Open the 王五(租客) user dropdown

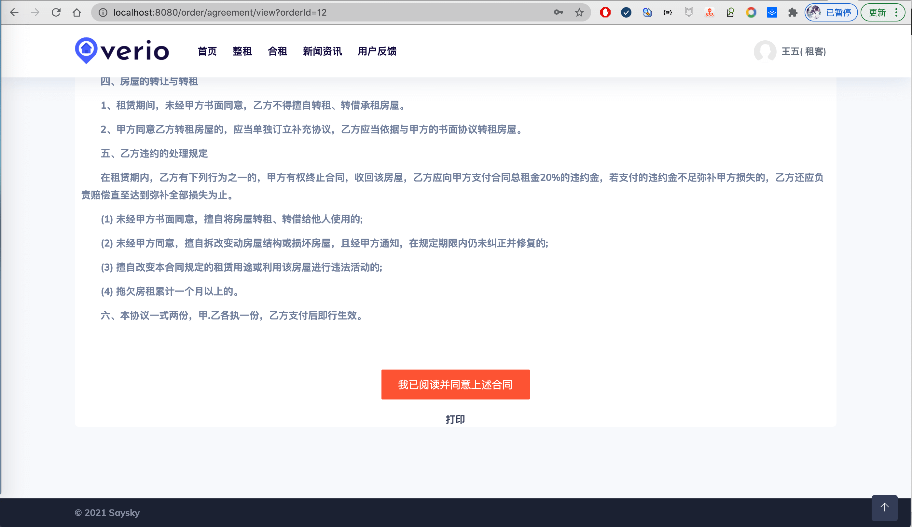click(x=803, y=51)
